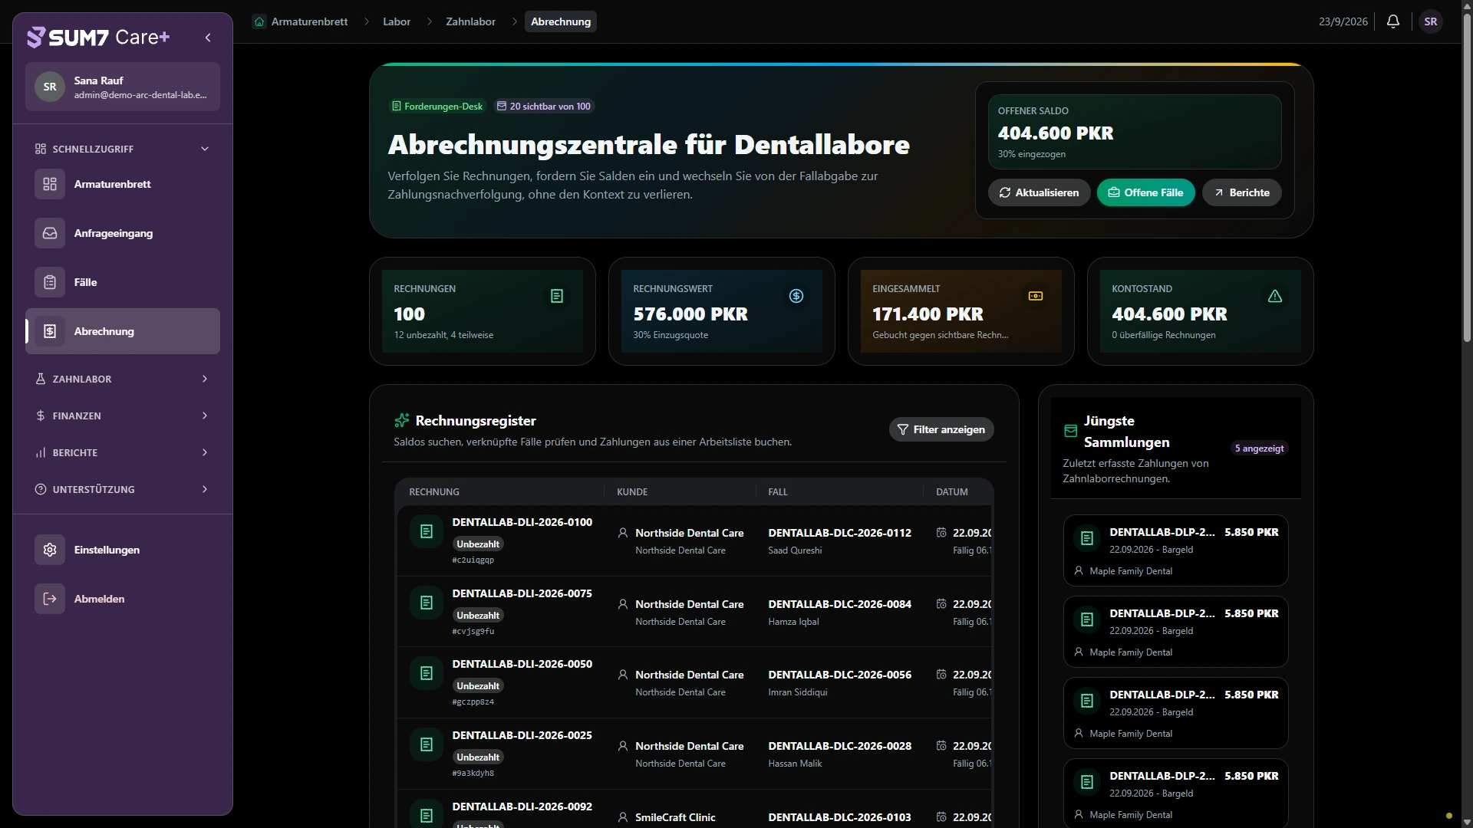Image resolution: width=1473 pixels, height=828 pixels.
Task: Click the Einstellungen gear icon
Action: pos(50,550)
